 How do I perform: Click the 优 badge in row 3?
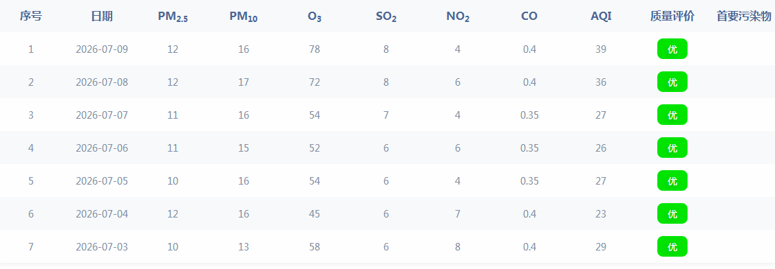point(672,115)
